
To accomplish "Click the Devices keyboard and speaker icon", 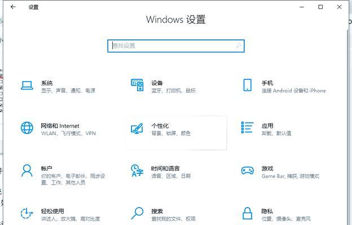I will point(137,85).
